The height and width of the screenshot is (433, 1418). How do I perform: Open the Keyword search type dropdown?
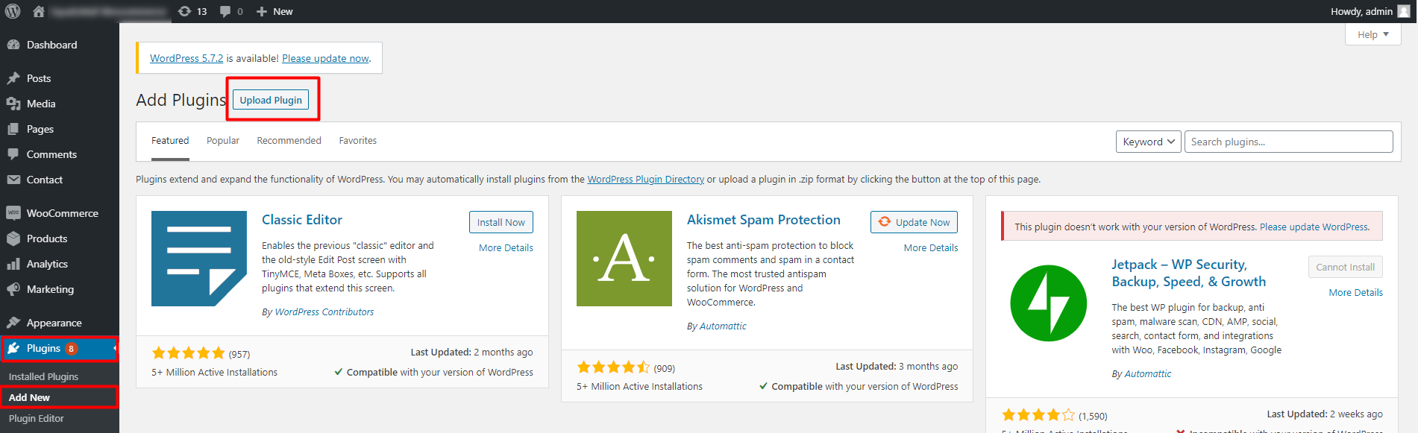pyautogui.click(x=1148, y=142)
